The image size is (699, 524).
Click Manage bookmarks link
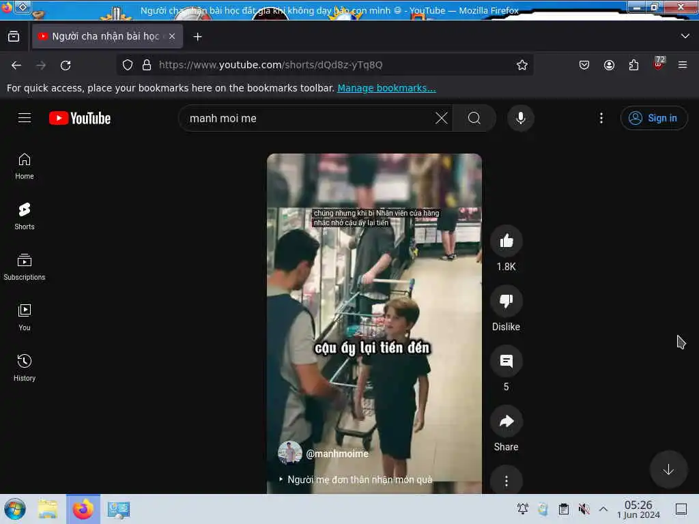(386, 88)
